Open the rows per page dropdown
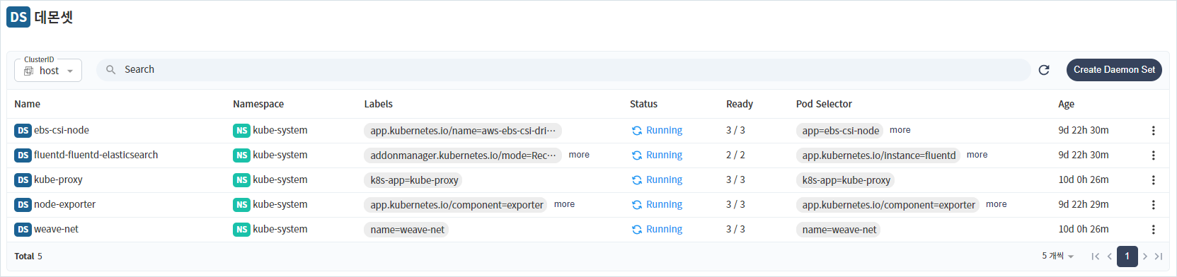The width and height of the screenshot is (1177, 277). pyautogui.click(x=1058, y=256)
